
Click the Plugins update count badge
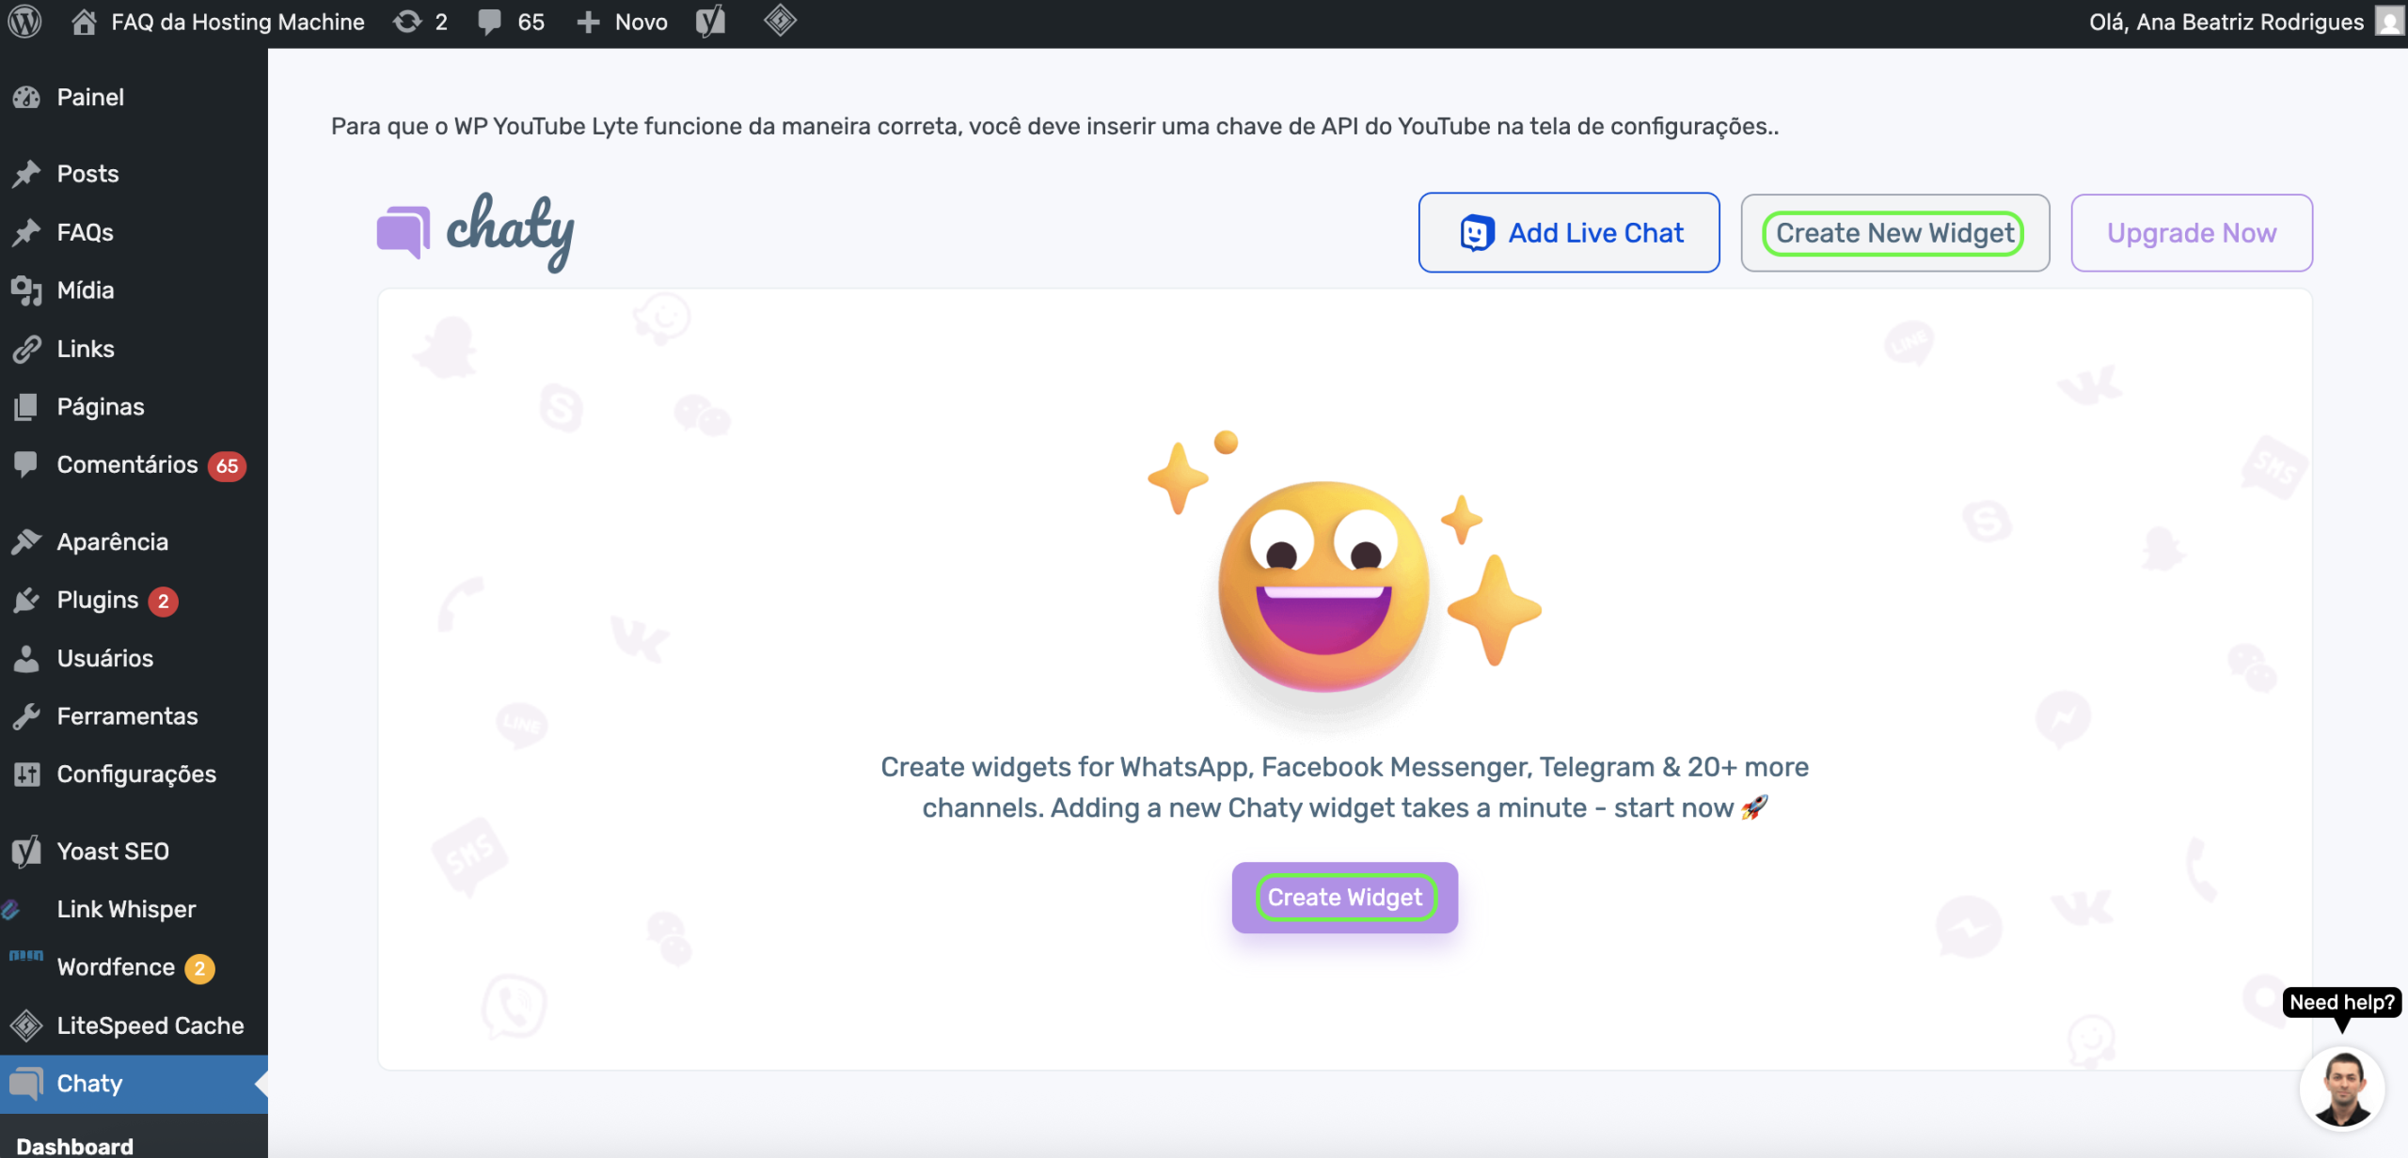point(164,602)
